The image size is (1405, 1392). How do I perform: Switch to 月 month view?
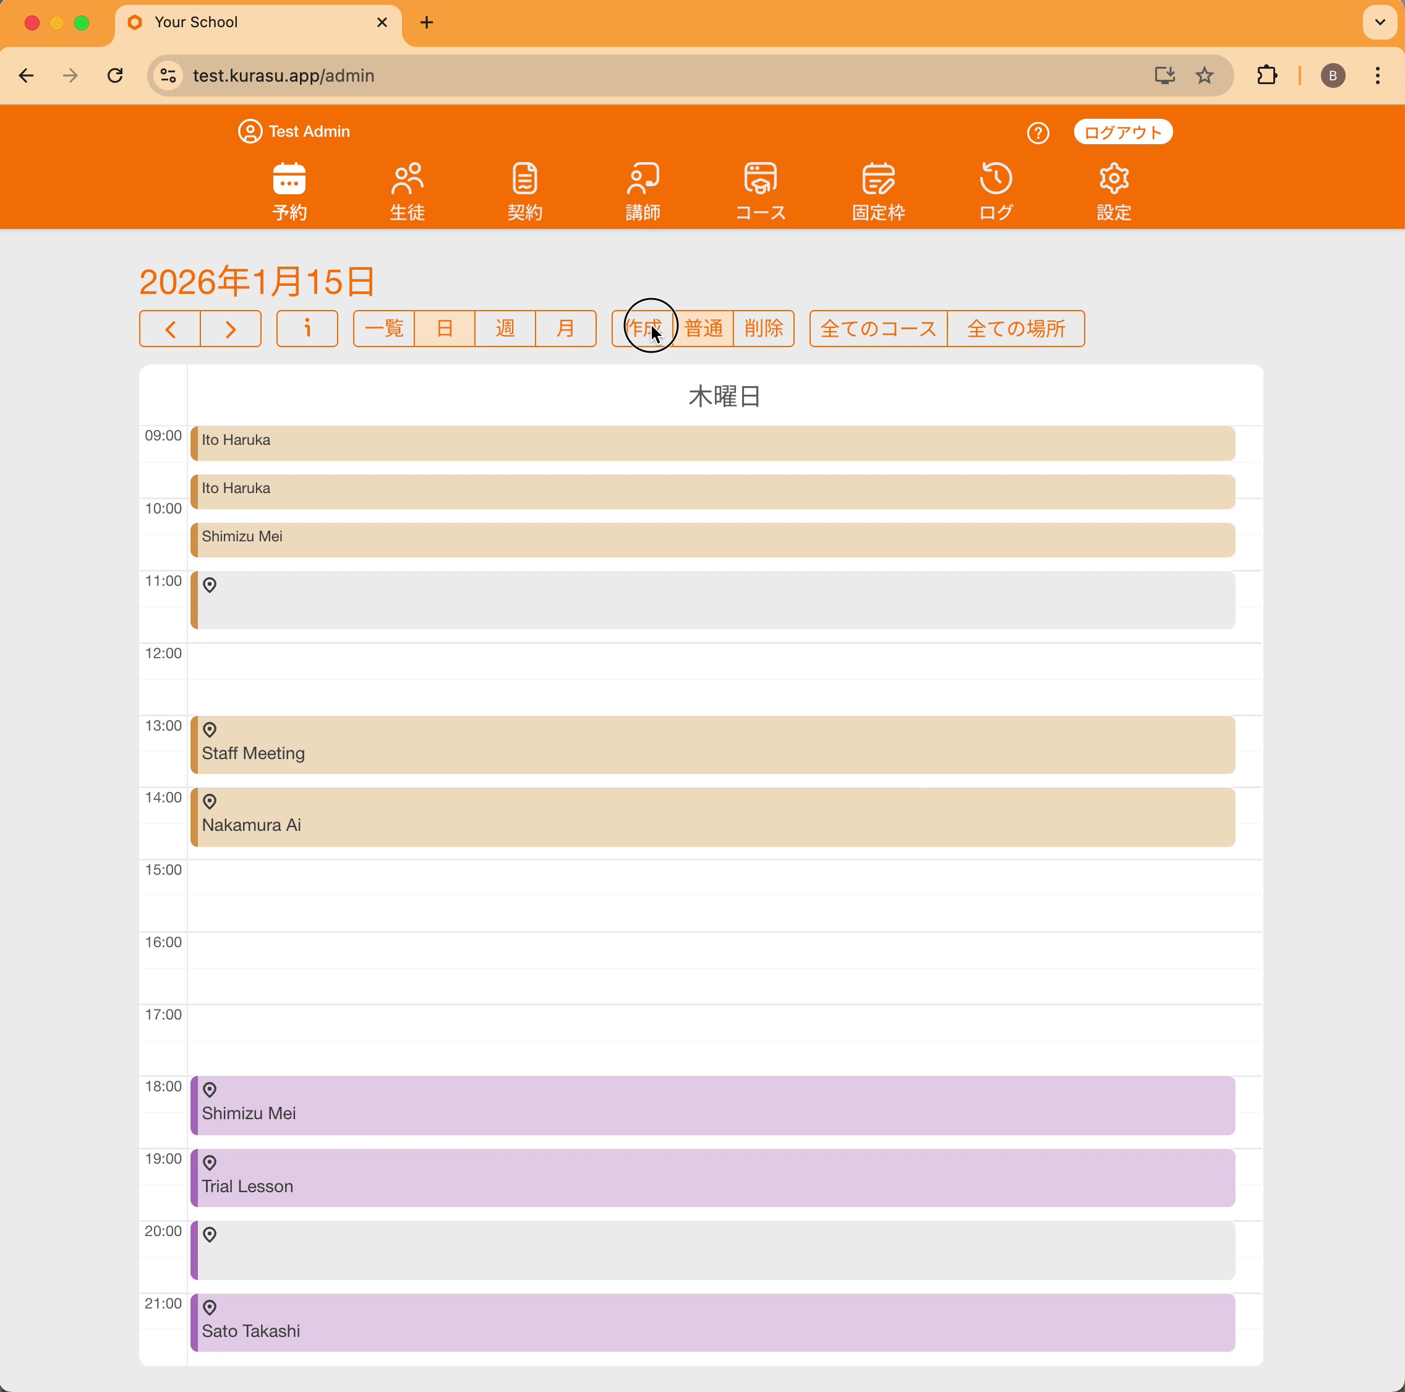click(565, 329)
